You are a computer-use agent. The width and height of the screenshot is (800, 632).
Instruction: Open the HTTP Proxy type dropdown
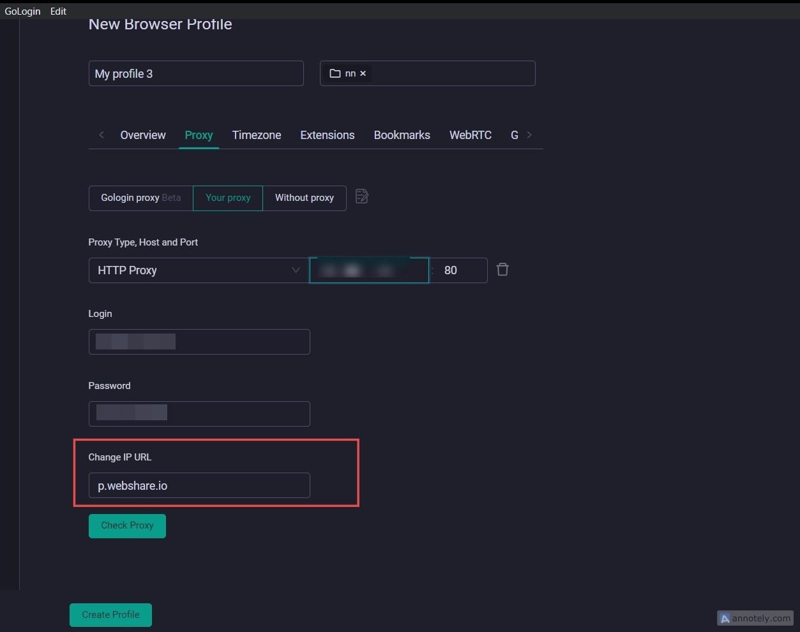(199, 270)
